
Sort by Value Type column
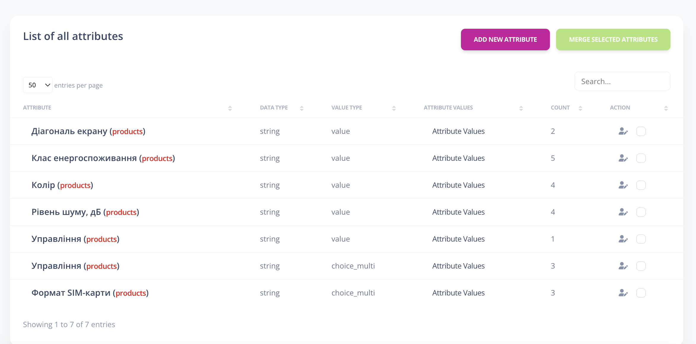point(347,108)
